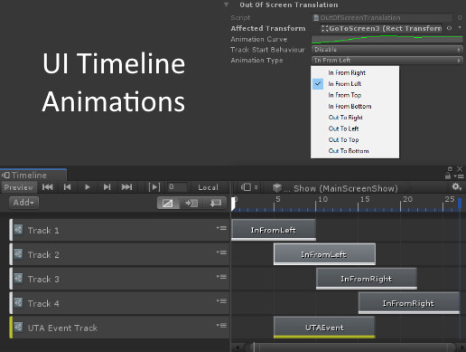
Task: Toggle the Preview mode button
Action: click(19, 187)
